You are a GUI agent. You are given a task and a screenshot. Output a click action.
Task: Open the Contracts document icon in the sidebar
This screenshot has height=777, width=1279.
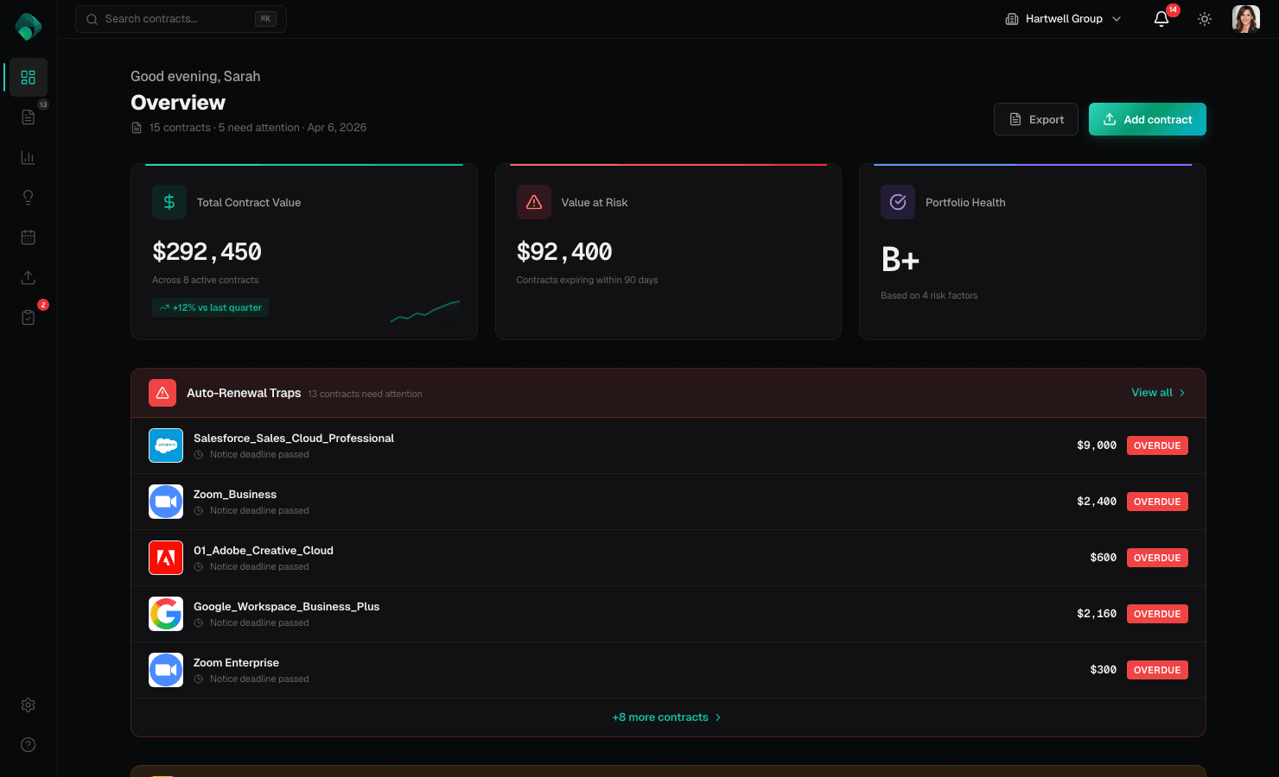click(28, 117)
